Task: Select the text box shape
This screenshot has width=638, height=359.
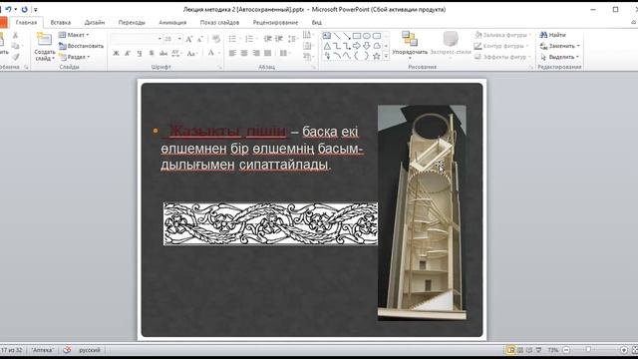Action: coord(327,36)
